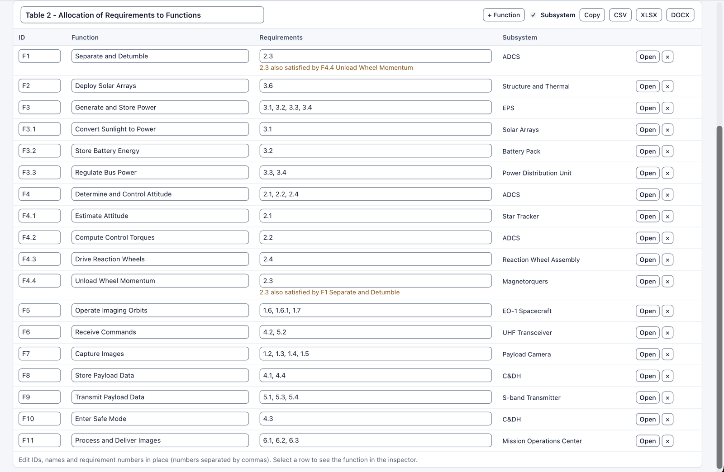Remove the F5 Operate Imaging Orbits row

coord(667,311)
